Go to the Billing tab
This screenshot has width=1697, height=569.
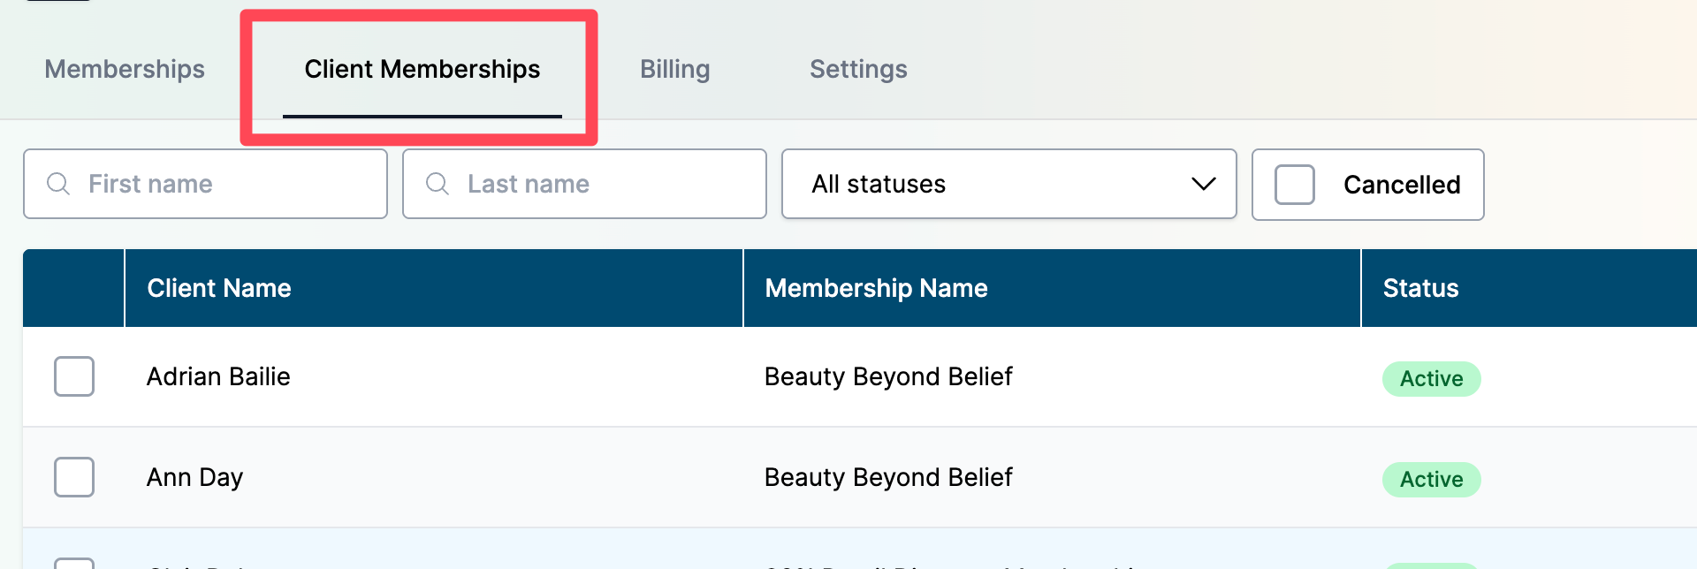coord(675,69)
